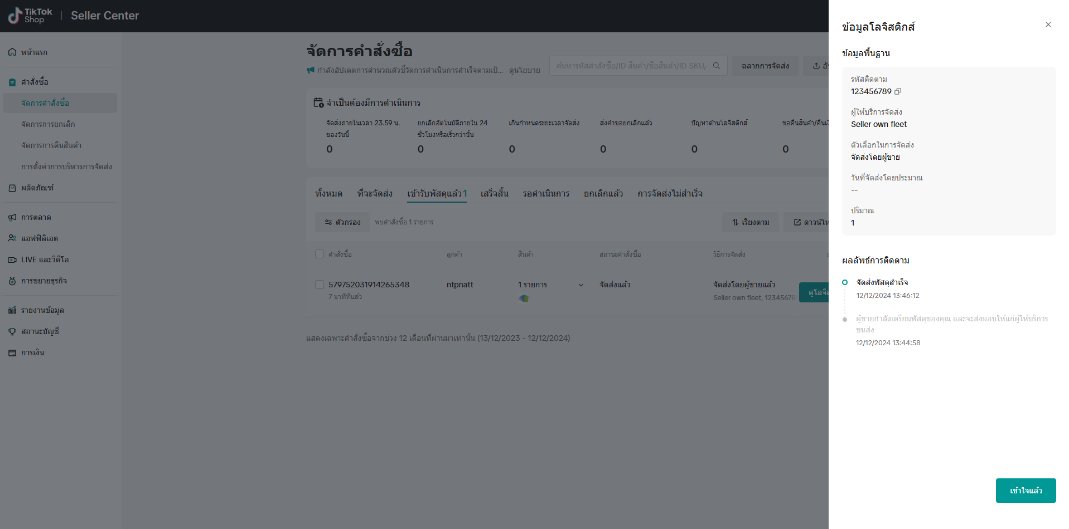Open the view policy link
This screenshot has width=1069, height=529.
[x=525, y=70]
